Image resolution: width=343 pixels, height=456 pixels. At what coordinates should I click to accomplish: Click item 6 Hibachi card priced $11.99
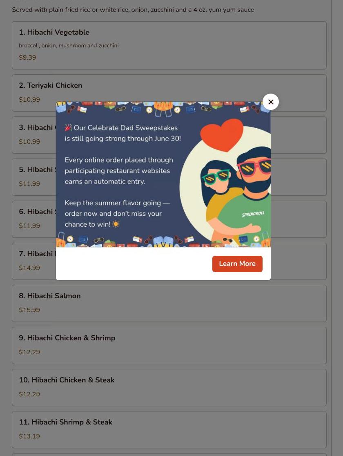coord(34,219)
